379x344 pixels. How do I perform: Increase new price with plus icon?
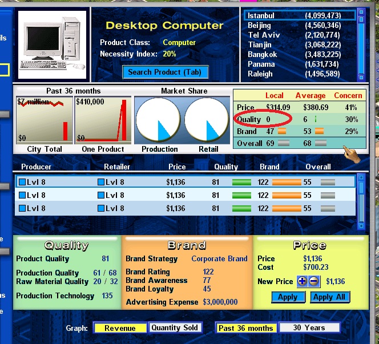(302, 281)
